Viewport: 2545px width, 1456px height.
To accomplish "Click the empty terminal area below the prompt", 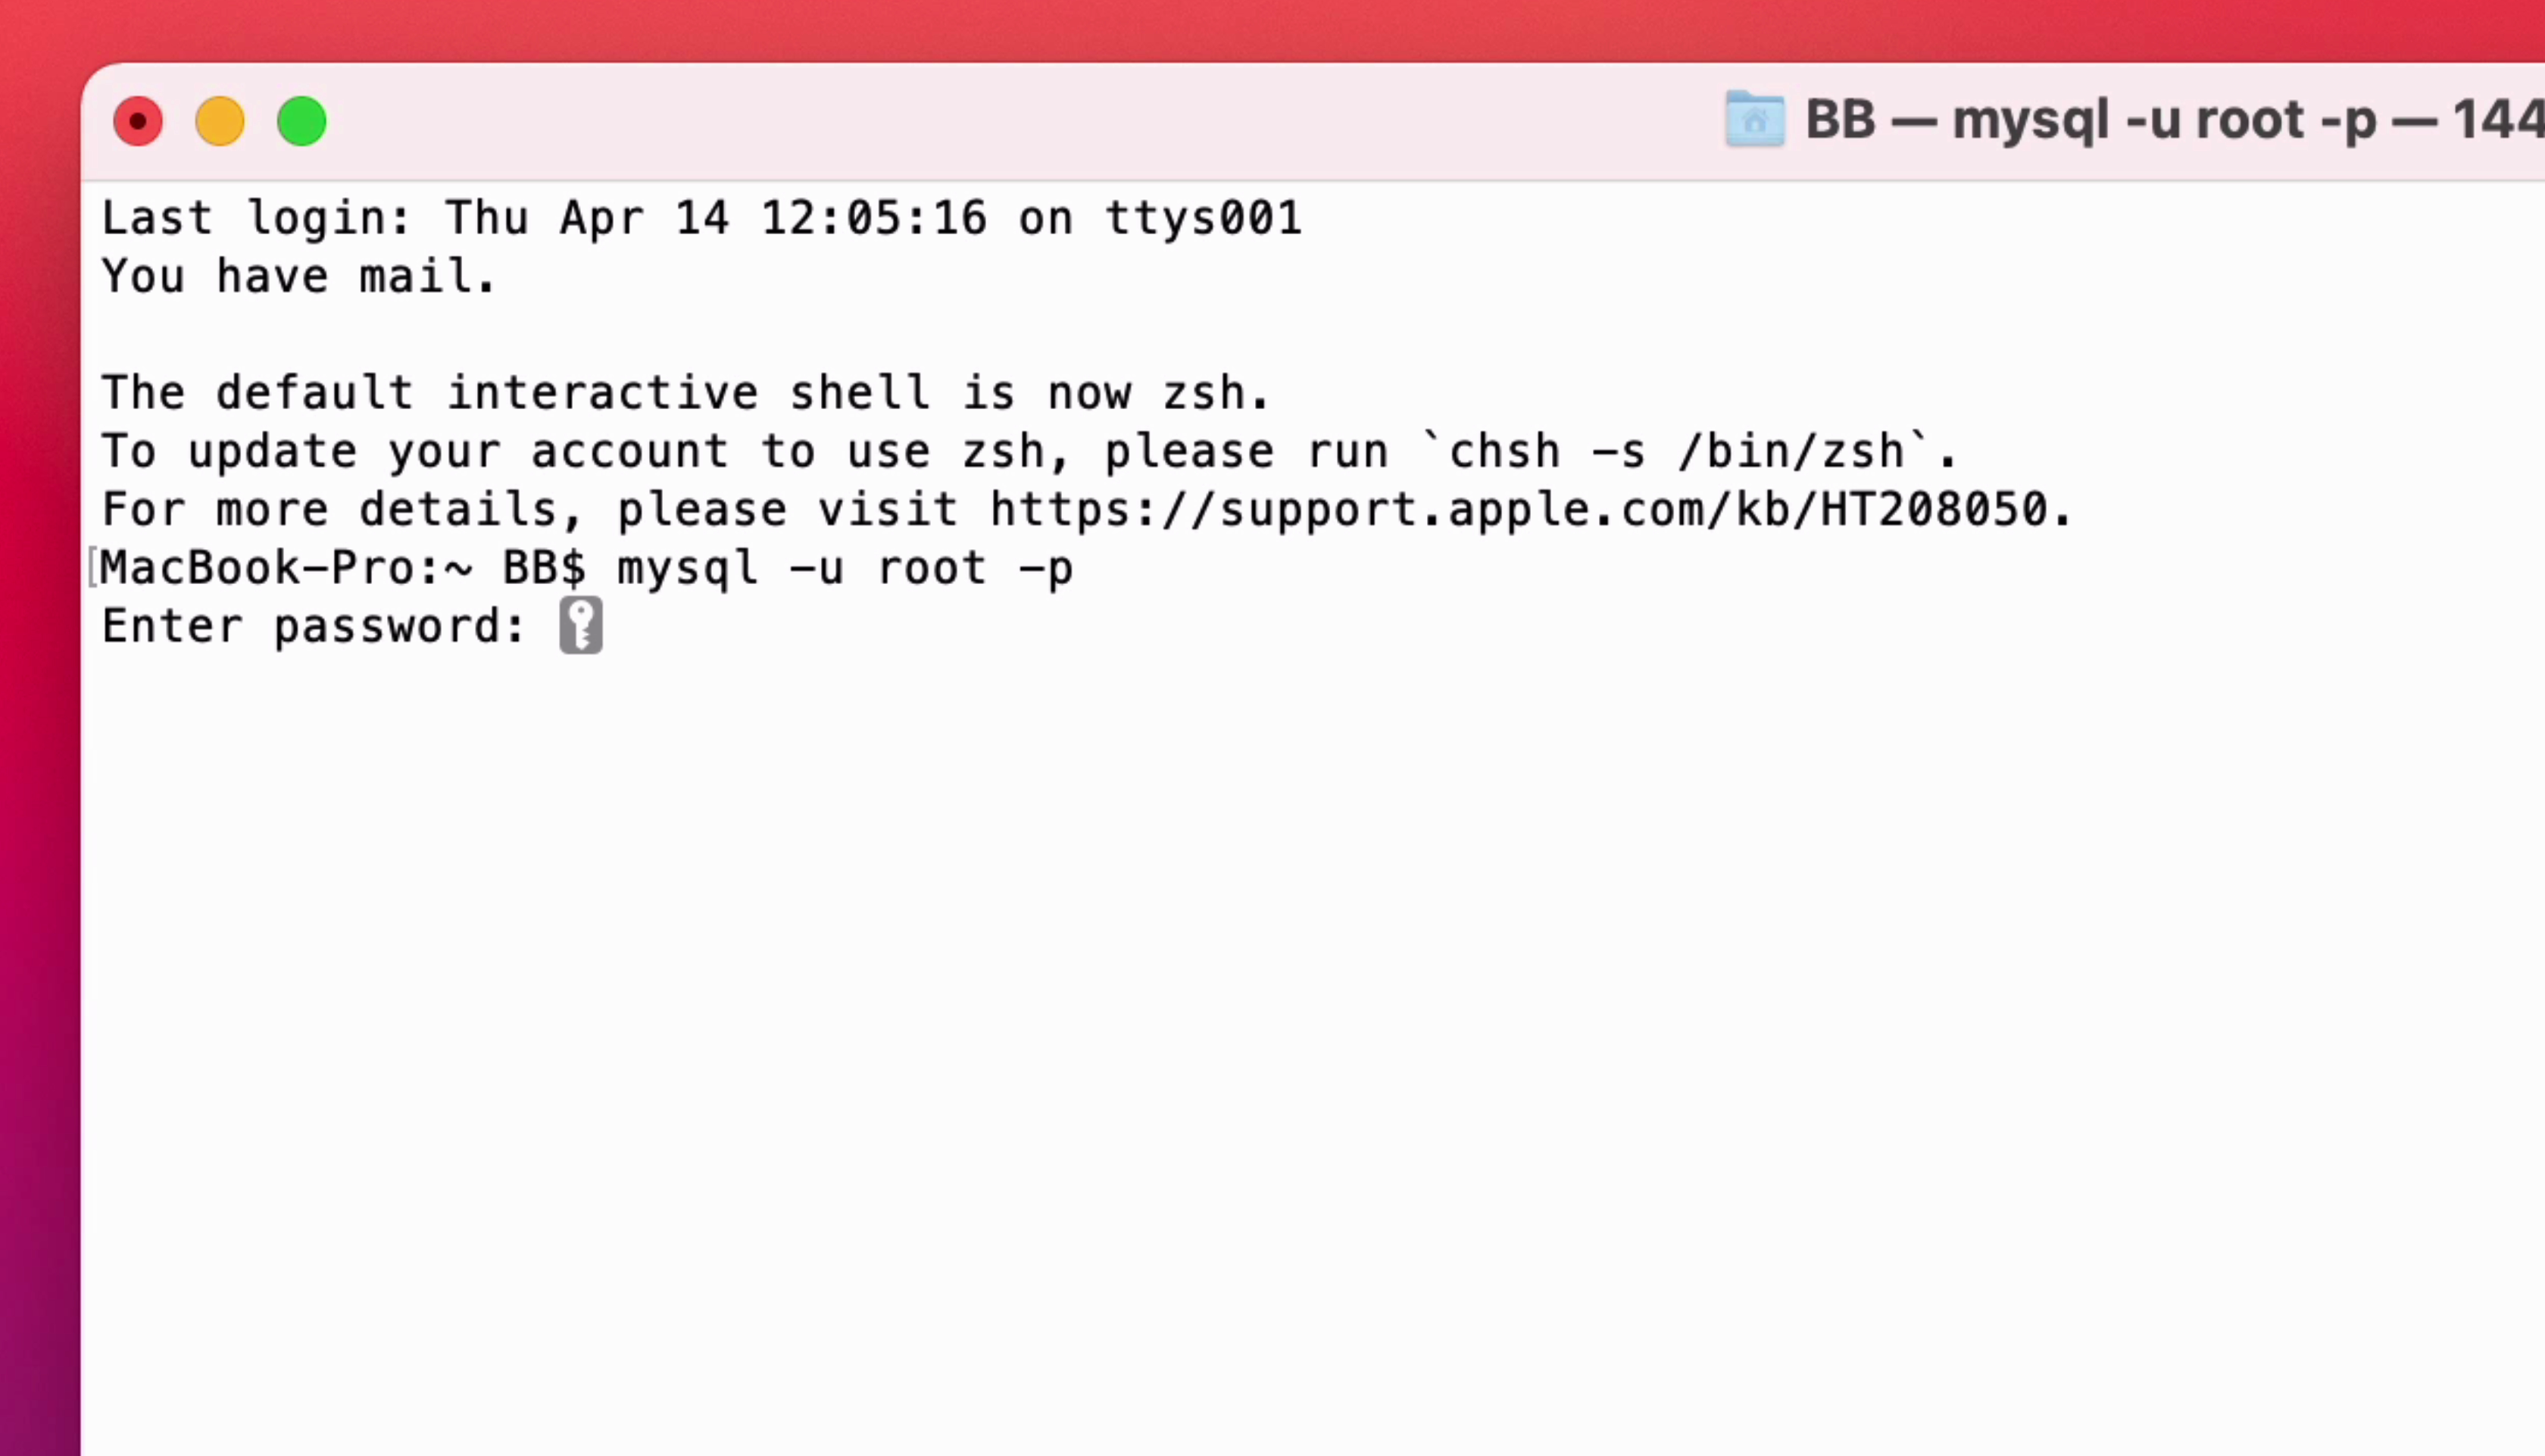I will coord(1200,1000).
